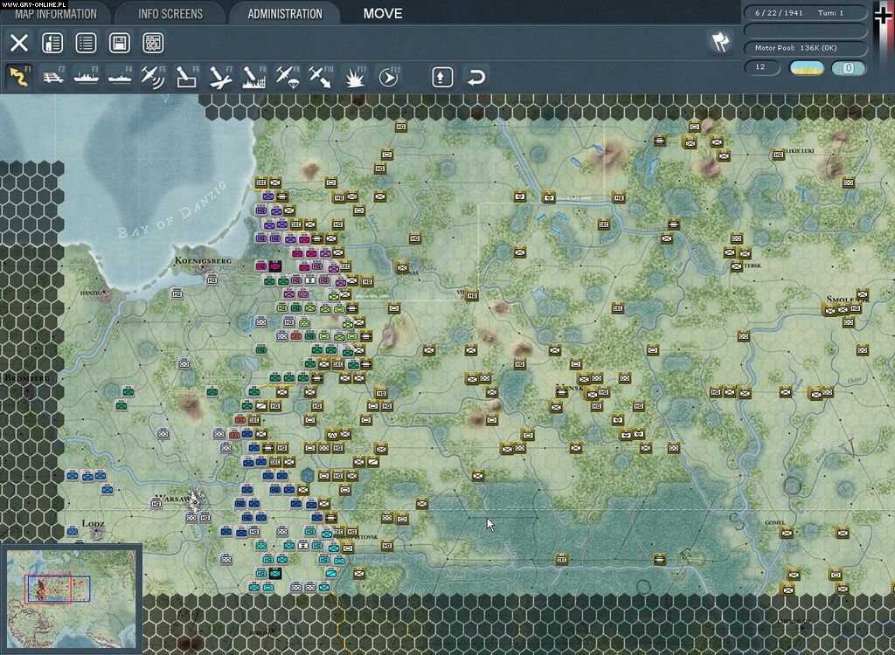Click the Warsaw city on the map
895x655 pixels.
pyautogui.click(x=197, y=501)
